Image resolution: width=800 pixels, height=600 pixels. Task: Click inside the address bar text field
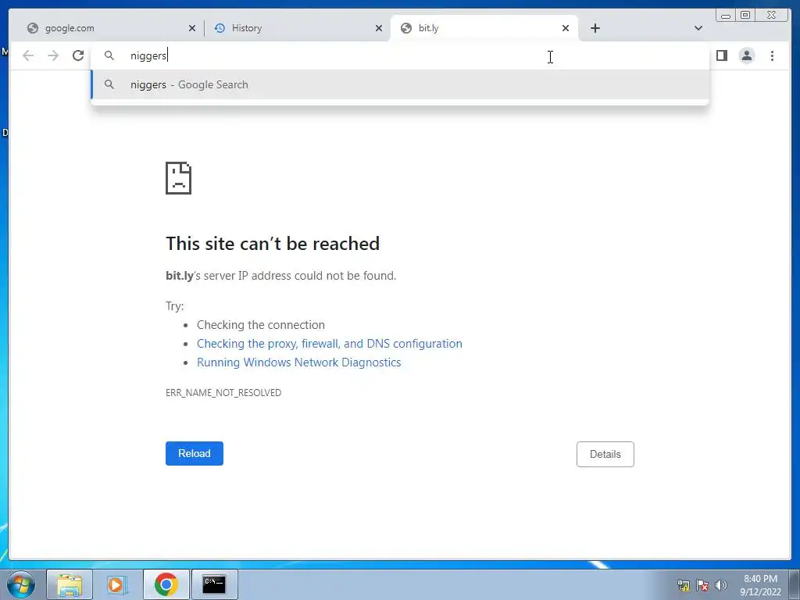pyautogui.click(x=399, y=55)
